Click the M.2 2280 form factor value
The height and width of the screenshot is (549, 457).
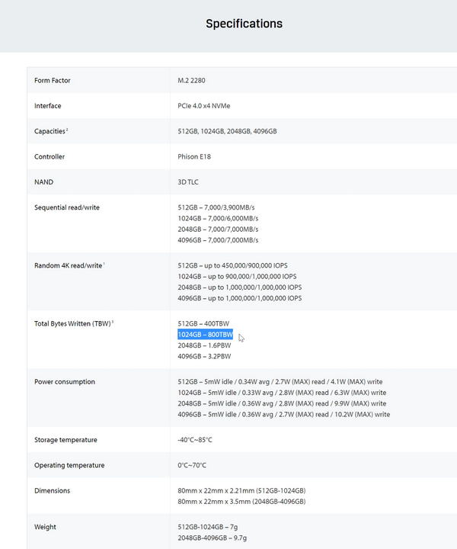tap(193, 80)
